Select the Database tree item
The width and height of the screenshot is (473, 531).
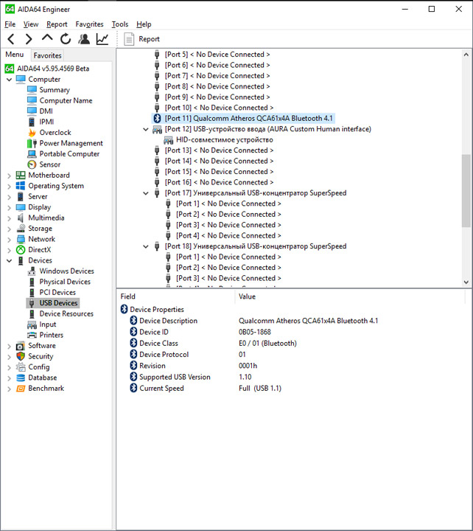43,378
